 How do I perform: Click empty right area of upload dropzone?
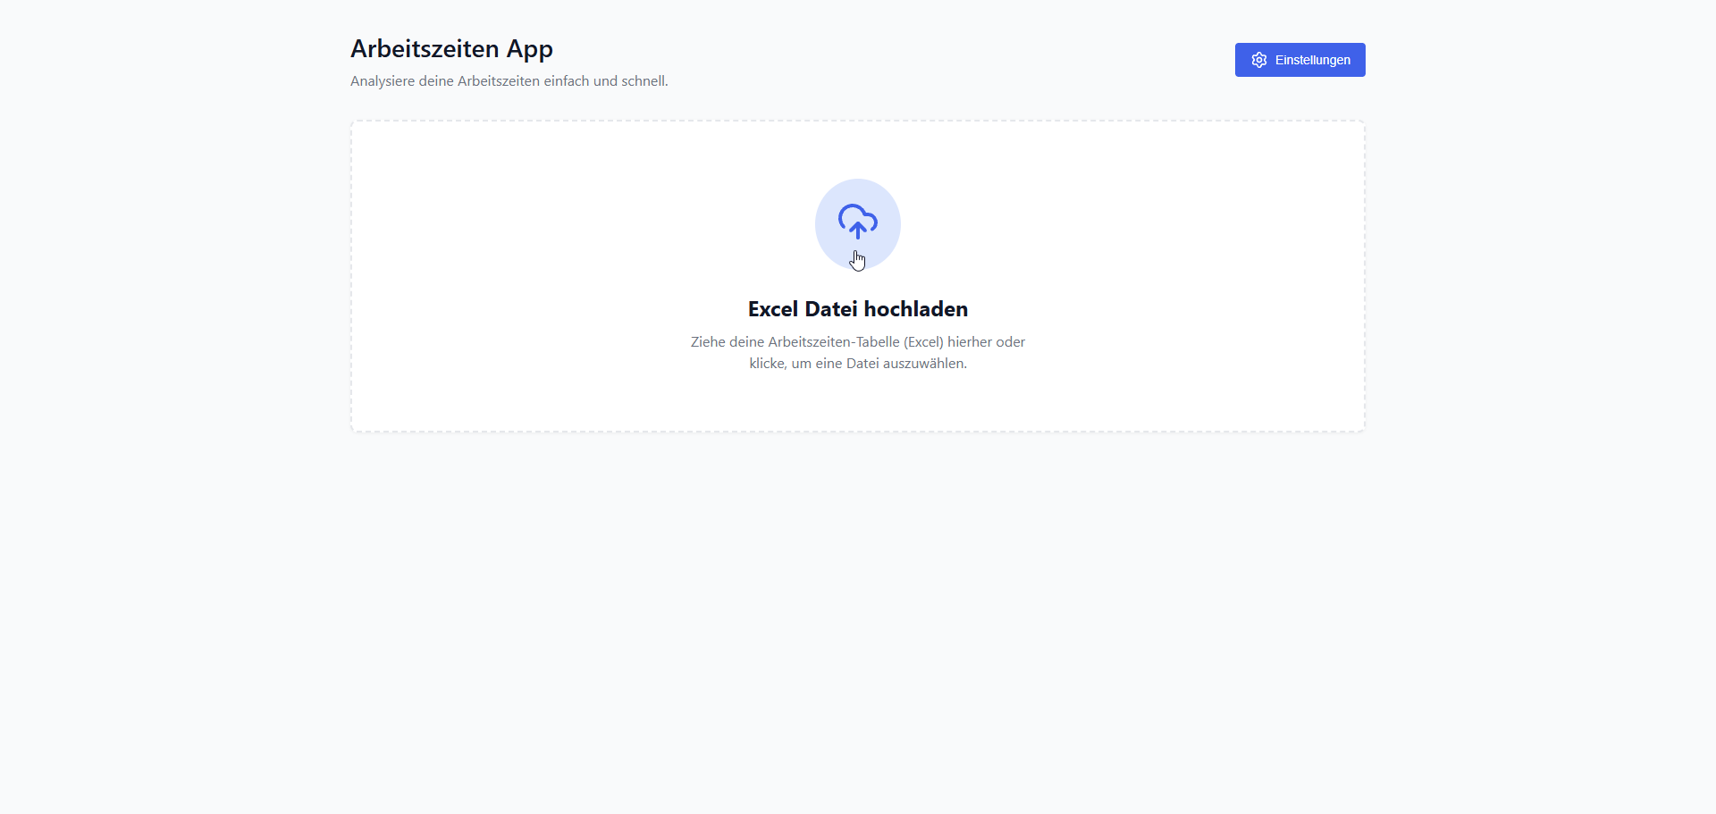click(x=1198, y=277)
